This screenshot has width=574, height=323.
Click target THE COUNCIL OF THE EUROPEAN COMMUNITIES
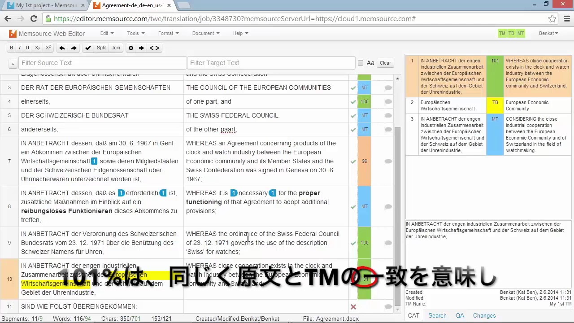tap(258, 87)
